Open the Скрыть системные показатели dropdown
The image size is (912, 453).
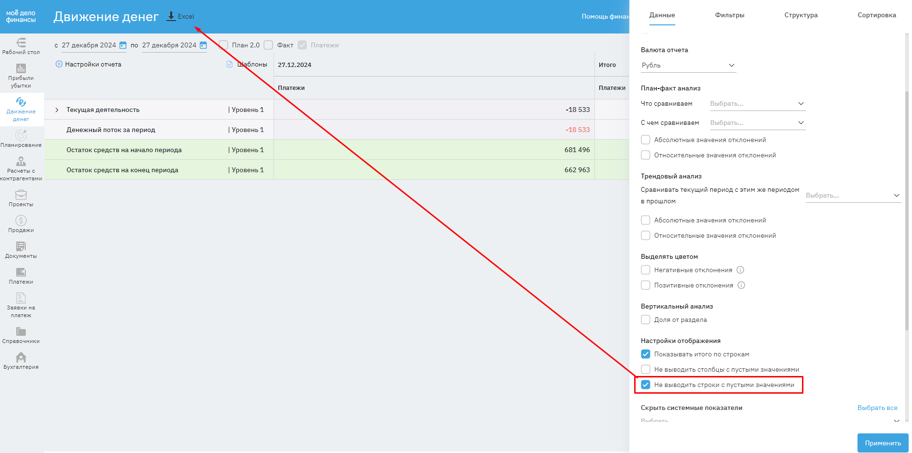pos(771,421)
